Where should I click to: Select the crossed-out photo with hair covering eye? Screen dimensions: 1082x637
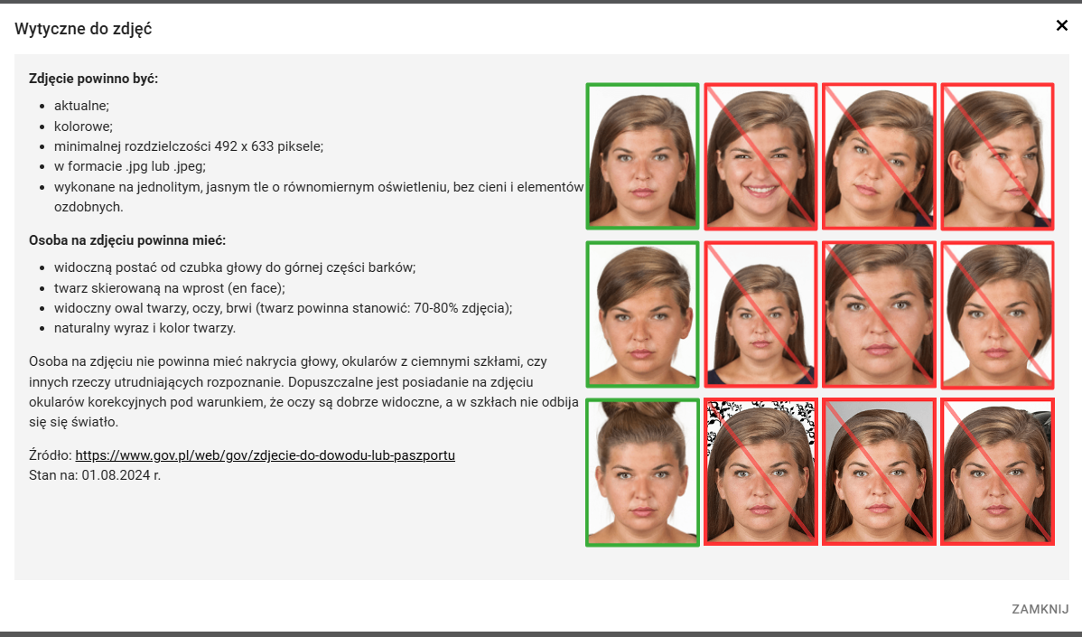coord(997,314)
